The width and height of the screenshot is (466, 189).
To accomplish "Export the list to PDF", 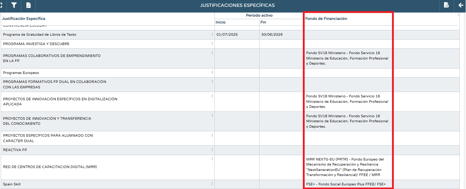I will click(29, 5).
